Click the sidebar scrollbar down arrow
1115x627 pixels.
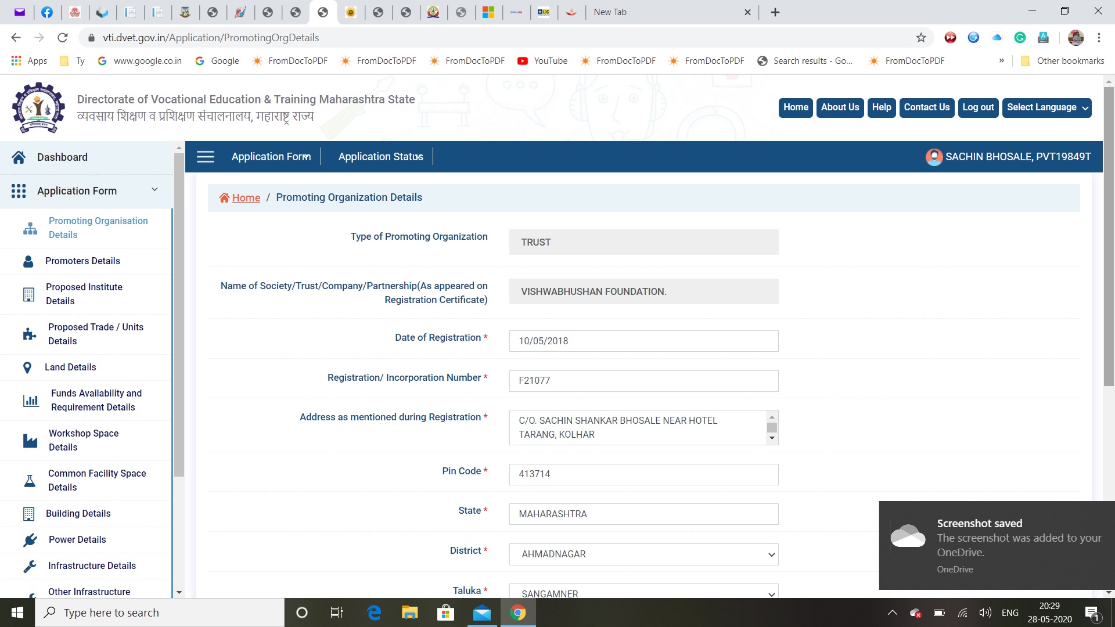179,592
